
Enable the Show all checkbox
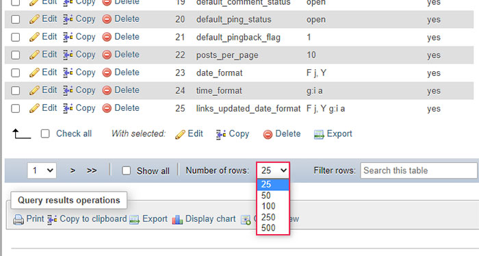coord(126,170)
